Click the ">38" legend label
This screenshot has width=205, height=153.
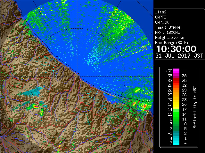pyautogui.click(x=169, y=71)
